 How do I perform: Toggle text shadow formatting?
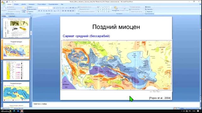[x=49, y=11]
